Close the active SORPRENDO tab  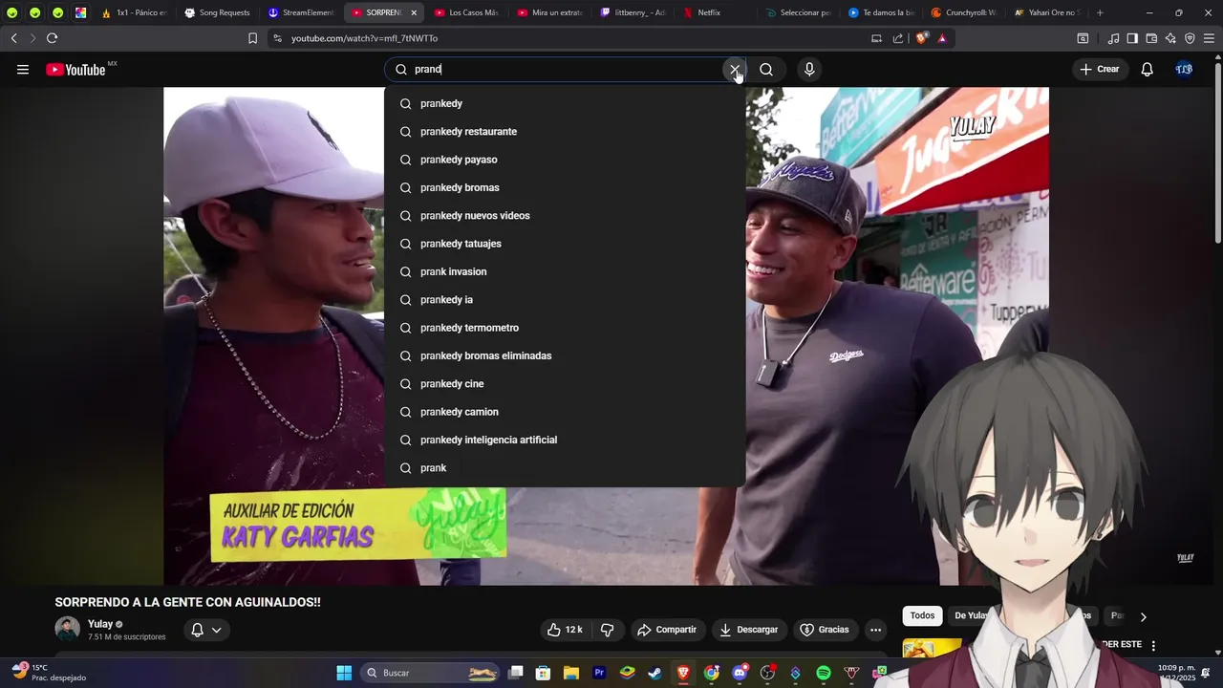[414, 12]
